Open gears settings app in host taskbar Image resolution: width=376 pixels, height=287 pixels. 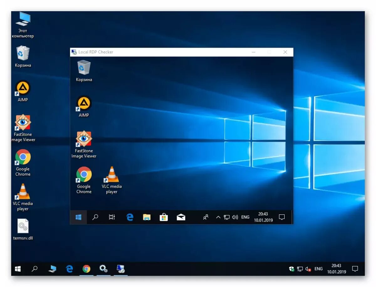click(103, 269)
